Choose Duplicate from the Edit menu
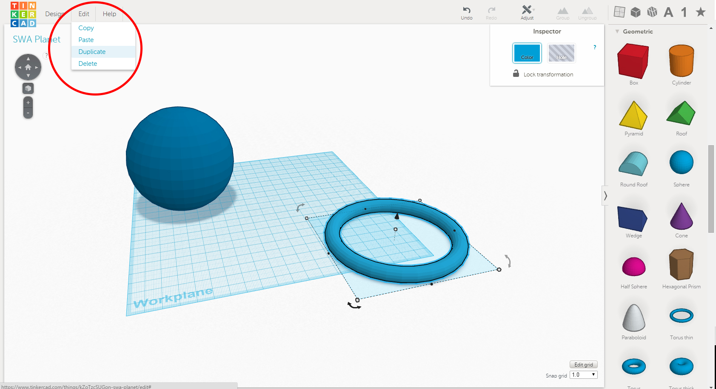 pyautogui.click(x=103, y=52)
